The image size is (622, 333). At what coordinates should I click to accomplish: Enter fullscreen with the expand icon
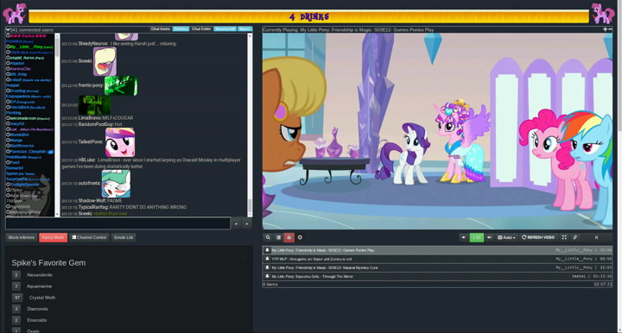point(564,237)
